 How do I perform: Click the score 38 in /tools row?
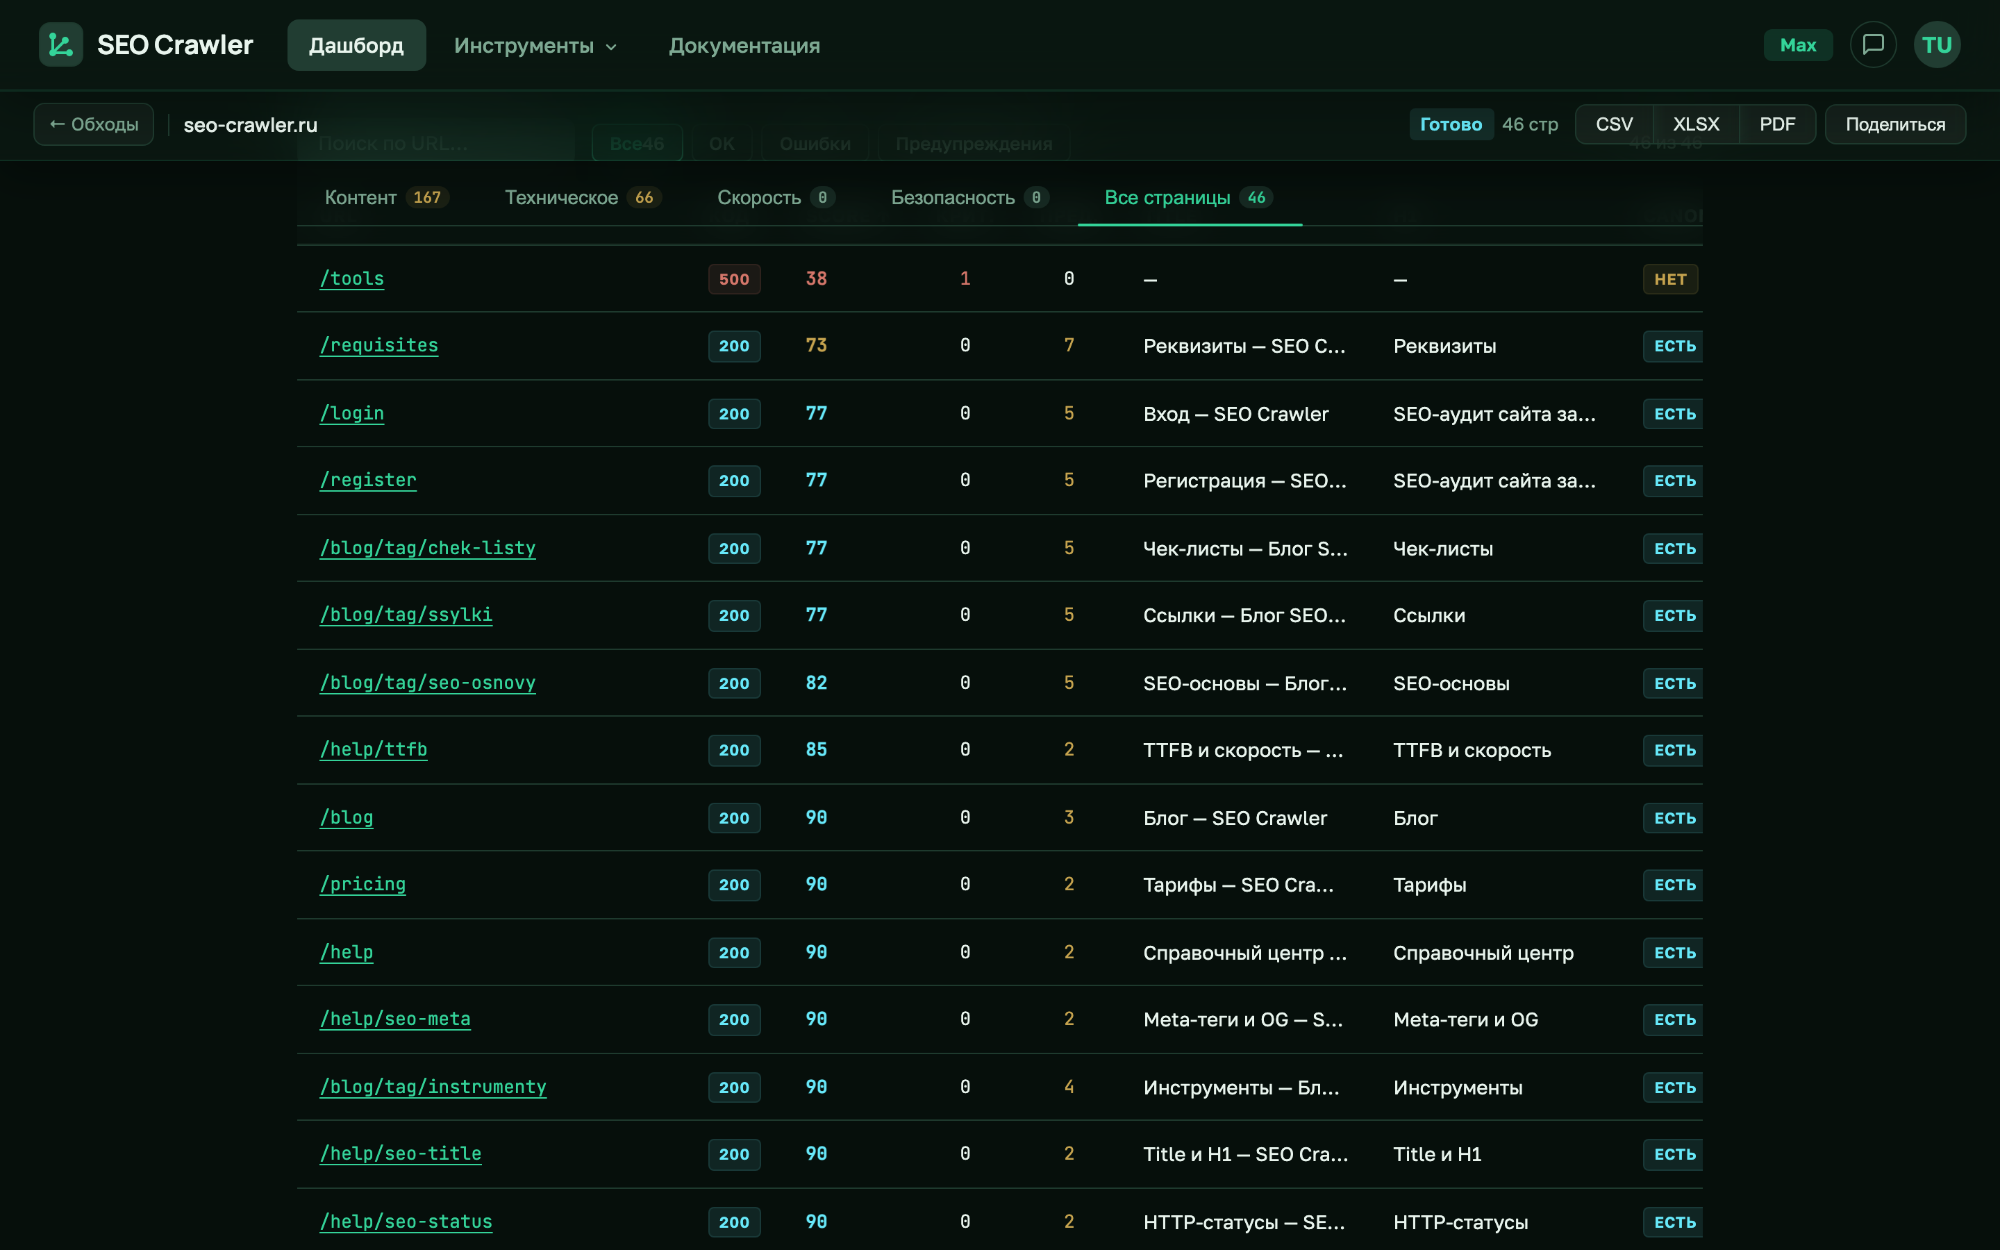[x=817, y=278]
